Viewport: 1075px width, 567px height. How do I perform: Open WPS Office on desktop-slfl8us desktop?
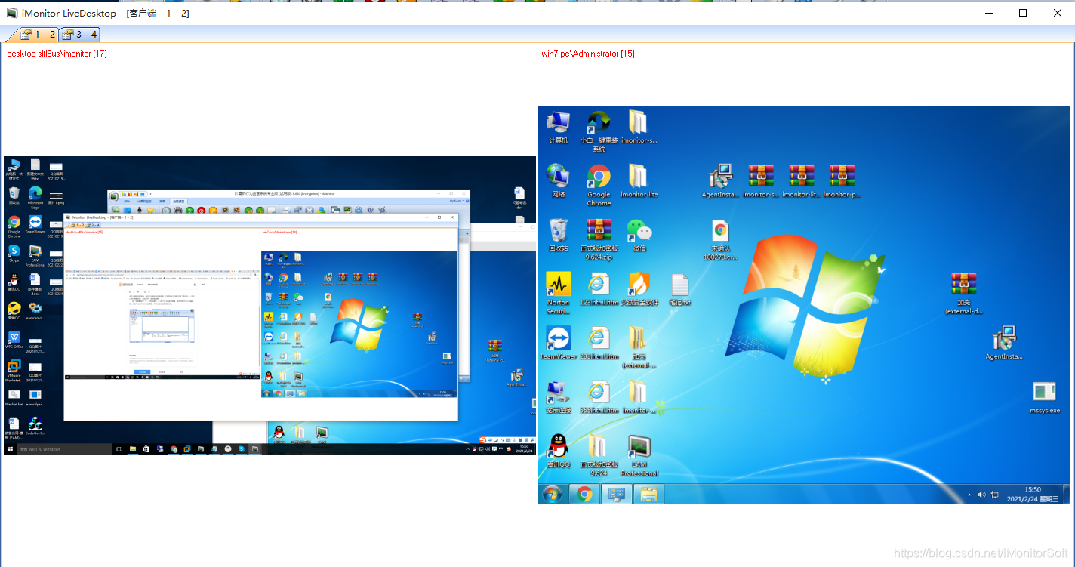pyautogui.click(x=14, y=338)
